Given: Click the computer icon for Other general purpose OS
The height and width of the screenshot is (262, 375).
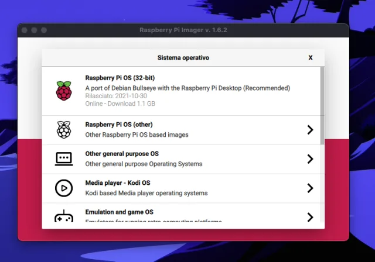Looking at the screenshot, I should [x=63, y=159].
